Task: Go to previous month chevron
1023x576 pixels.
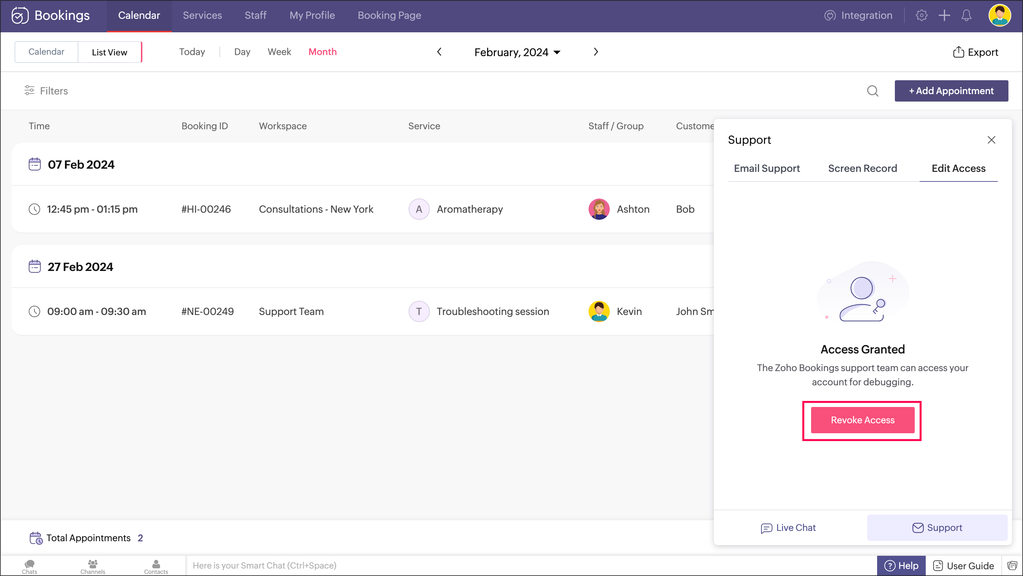Action: pyautogui.click(x=439, y=52)
